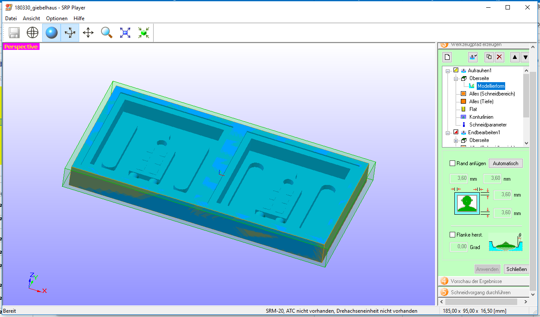Click the top margin 3,60 mm field
The width and height of the screenshot is (540, 317).
(503, 195)
